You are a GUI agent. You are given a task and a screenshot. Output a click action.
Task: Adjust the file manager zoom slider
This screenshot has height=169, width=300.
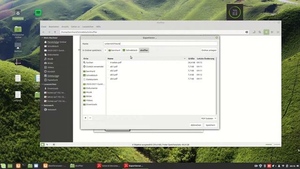coord(273,145)
